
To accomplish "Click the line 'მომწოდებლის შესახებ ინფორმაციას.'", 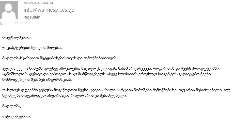I will [x=37, y=79].
